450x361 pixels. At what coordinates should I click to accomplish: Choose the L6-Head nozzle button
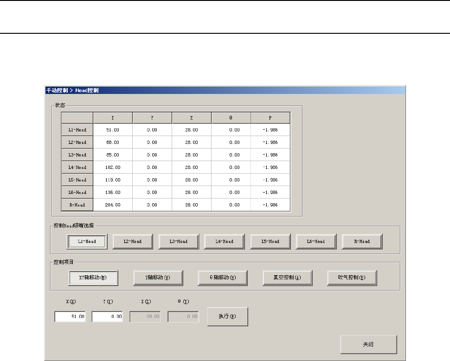click(316, 242)
